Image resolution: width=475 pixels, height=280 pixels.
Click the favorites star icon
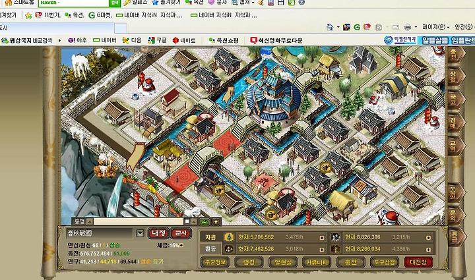click(x=28, y=15)
